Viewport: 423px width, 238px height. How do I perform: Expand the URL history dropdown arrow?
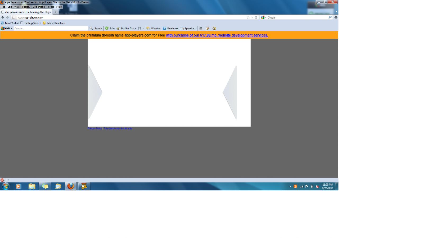(x=252, y=17)
